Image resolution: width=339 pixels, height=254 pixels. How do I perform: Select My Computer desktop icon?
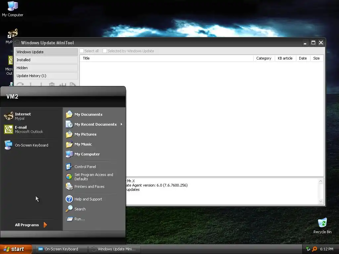pyautogui.click(x=13, y=9)
